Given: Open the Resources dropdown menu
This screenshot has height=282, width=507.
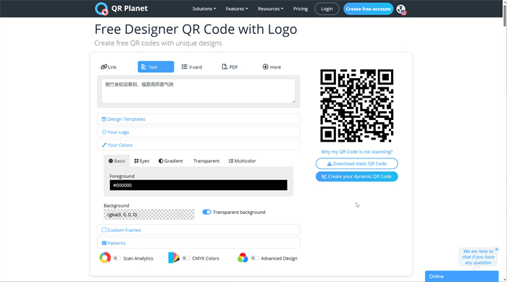Looking at the screenshot, I should tap(270, 9).
